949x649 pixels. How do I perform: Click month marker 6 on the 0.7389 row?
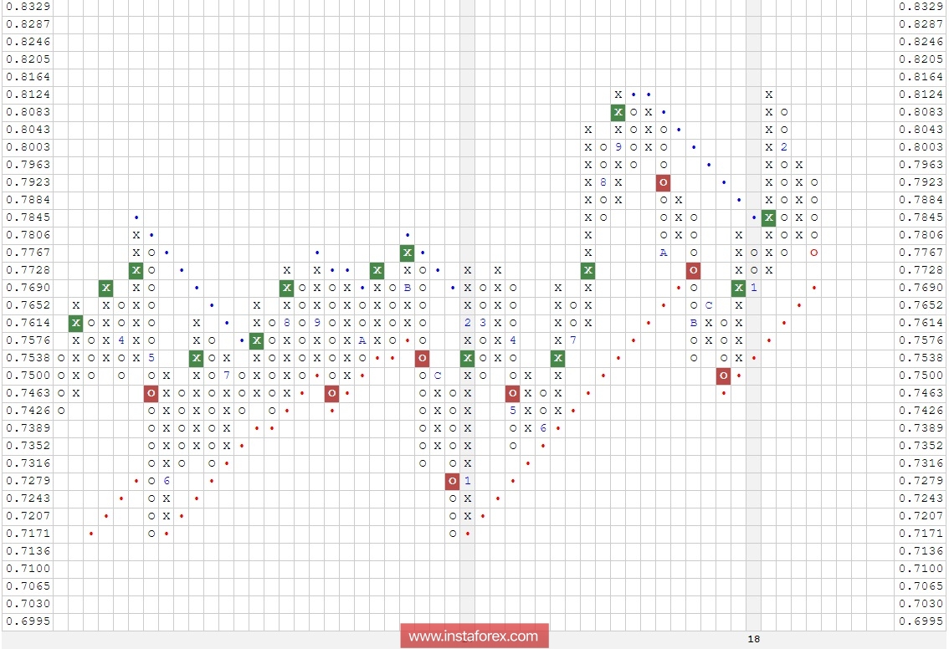(543, 428)
